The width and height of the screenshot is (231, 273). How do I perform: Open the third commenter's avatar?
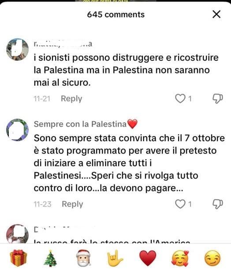[17, 234]
